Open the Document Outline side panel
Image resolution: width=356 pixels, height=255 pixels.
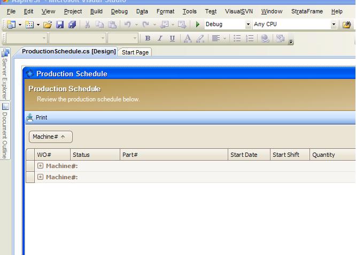(x=5, y=127)
